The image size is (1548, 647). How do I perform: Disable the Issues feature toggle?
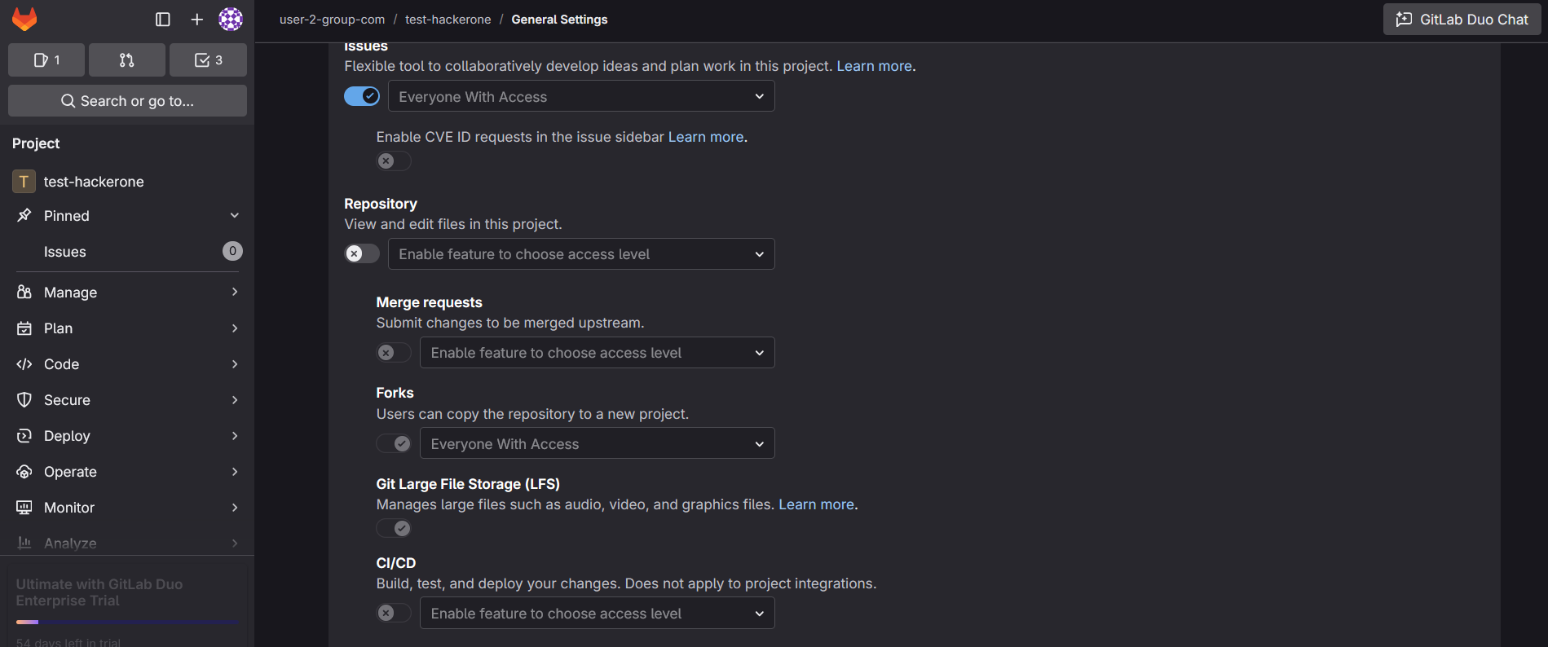(361, 96)
